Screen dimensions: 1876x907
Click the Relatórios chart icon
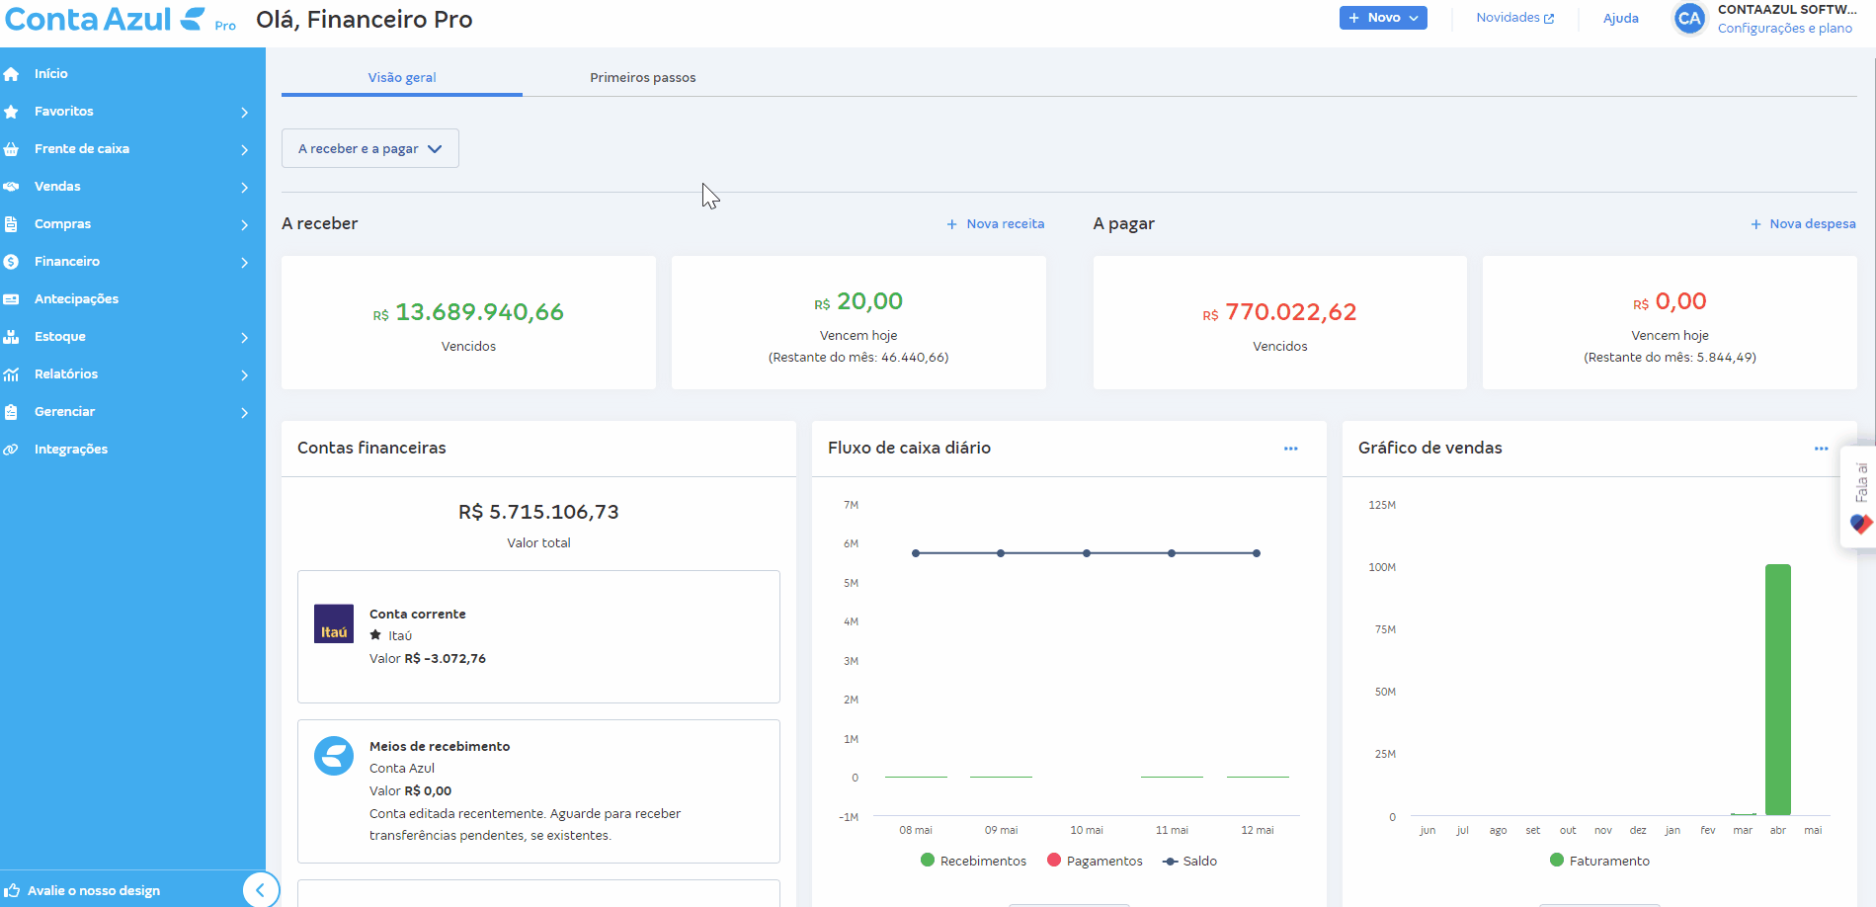click(x=11, y=374)
